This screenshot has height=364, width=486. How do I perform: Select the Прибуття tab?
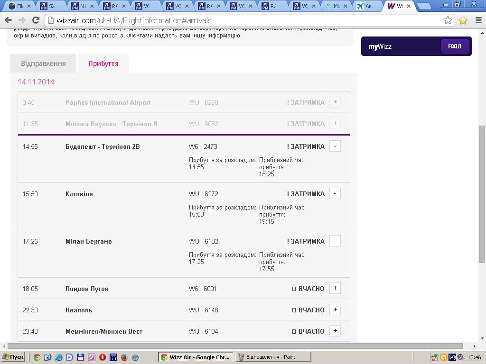tap(103, 64)
